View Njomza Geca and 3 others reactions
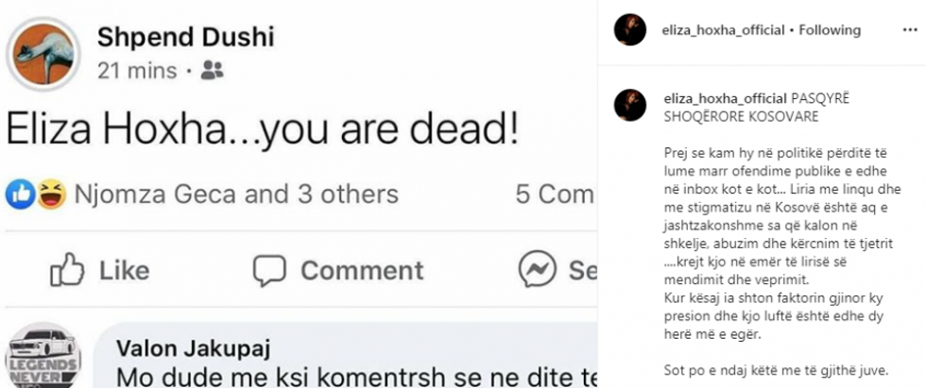Image resolution: width=926 pixels, height=388 pixels. tap(235, 194)
